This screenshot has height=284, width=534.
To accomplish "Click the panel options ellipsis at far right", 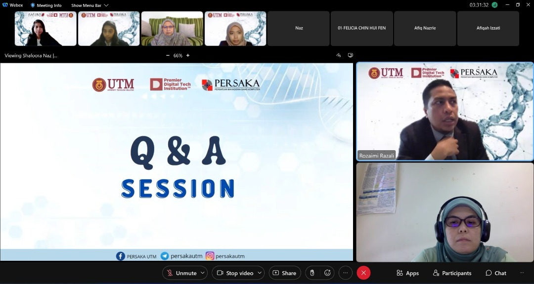I will pyautogui.click(x=522, y=273).
